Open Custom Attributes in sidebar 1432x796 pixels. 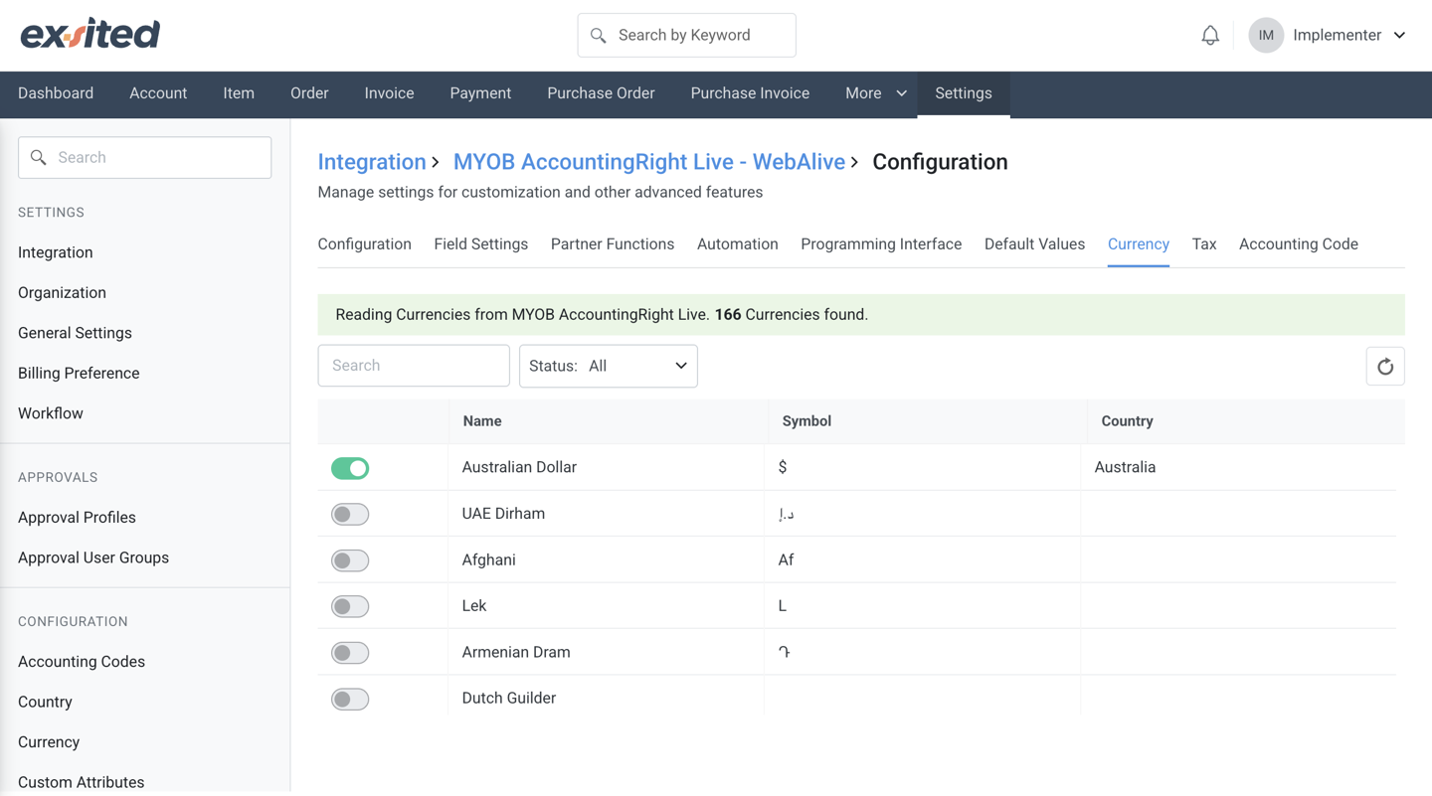click(82, 782)
